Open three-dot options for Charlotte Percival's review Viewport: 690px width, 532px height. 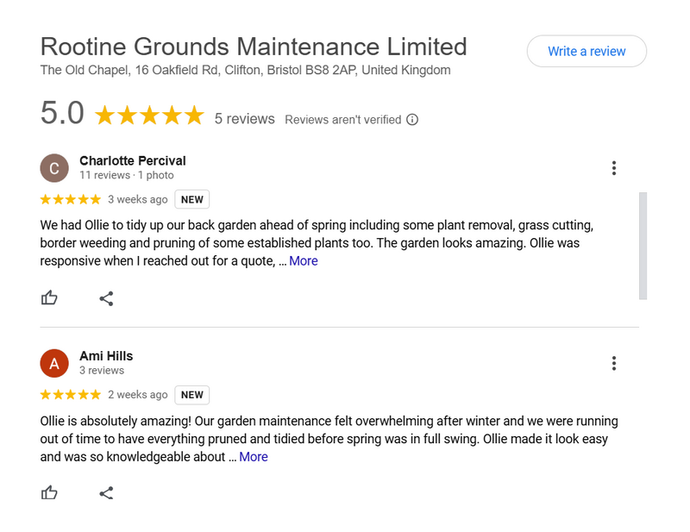pyautogui.click(x=613, y=168)
